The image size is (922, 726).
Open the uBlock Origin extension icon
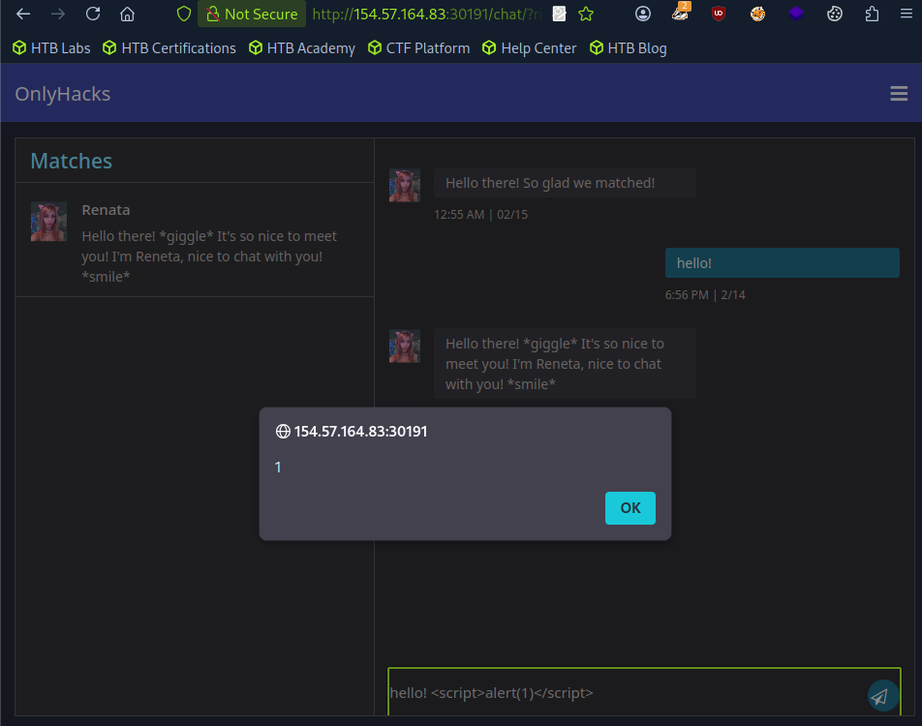(719, 15)
